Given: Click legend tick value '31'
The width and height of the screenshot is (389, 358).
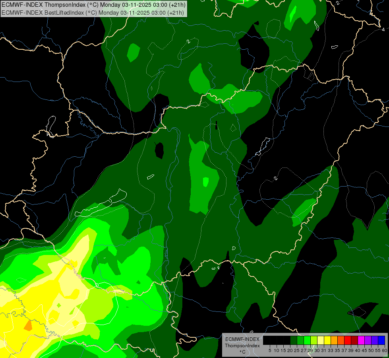Looking at the screenshot, I should click(324, 350).
